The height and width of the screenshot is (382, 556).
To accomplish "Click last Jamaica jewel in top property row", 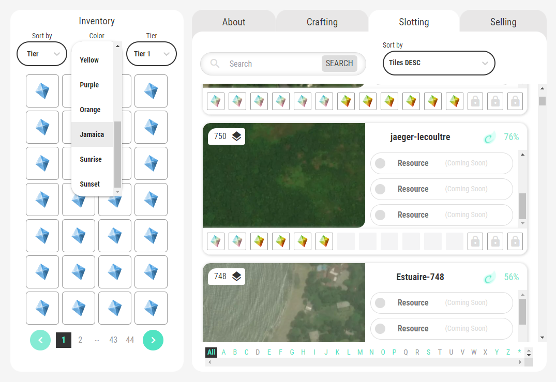I will pyautogui.click(x=455, y=101).
